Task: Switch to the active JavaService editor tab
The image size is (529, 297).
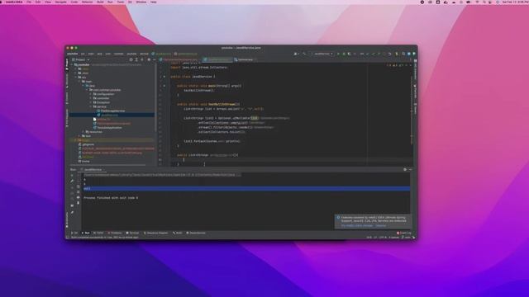Action: point(217,59)
